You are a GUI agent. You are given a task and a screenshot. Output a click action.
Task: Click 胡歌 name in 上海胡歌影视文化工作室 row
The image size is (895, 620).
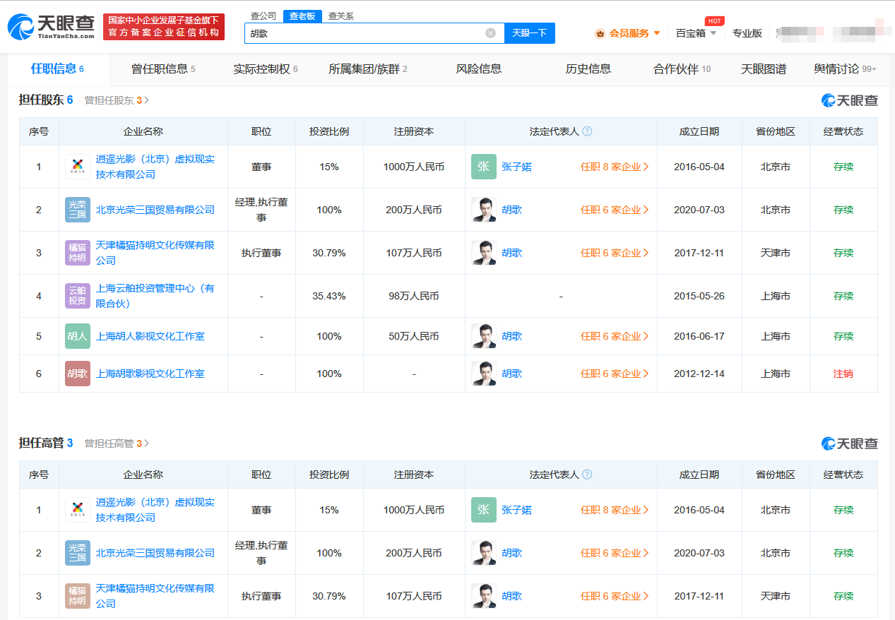tap(512, 374)
